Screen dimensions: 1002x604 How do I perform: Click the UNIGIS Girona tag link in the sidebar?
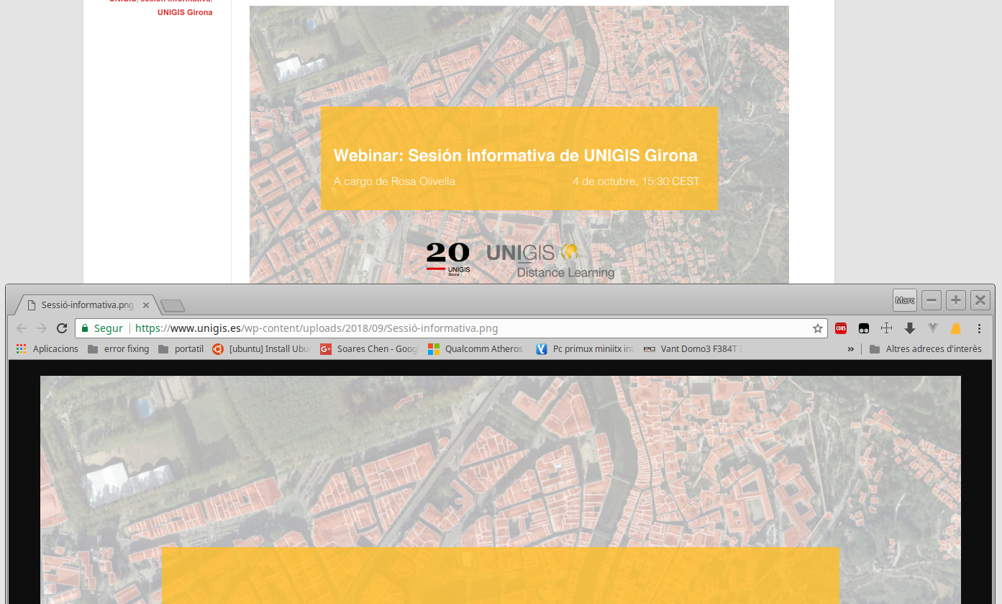coord(185,12)
